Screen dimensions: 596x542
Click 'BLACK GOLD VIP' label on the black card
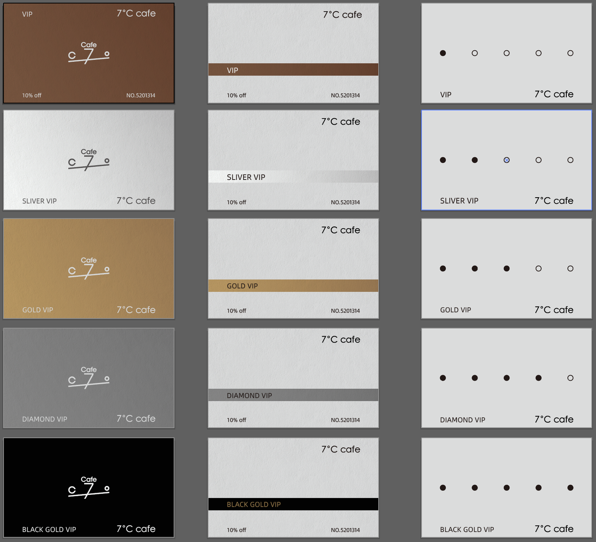[49, 529]
